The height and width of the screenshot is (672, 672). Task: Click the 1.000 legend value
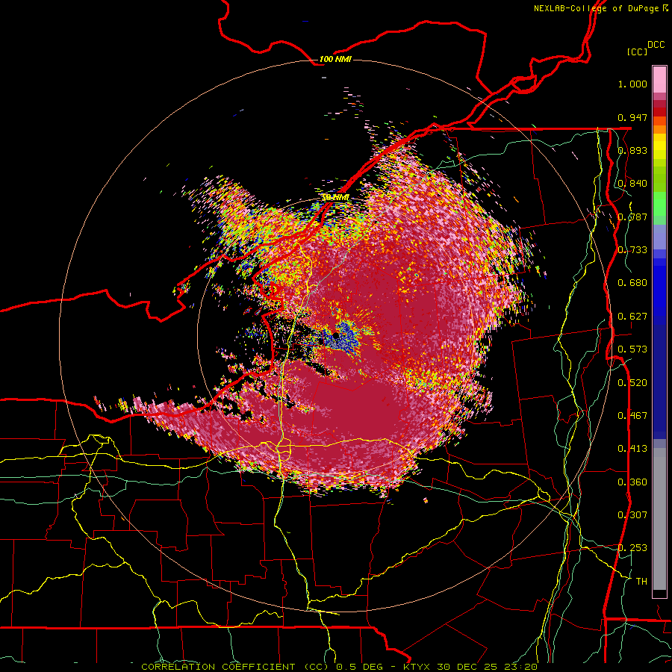coord(632,84)
